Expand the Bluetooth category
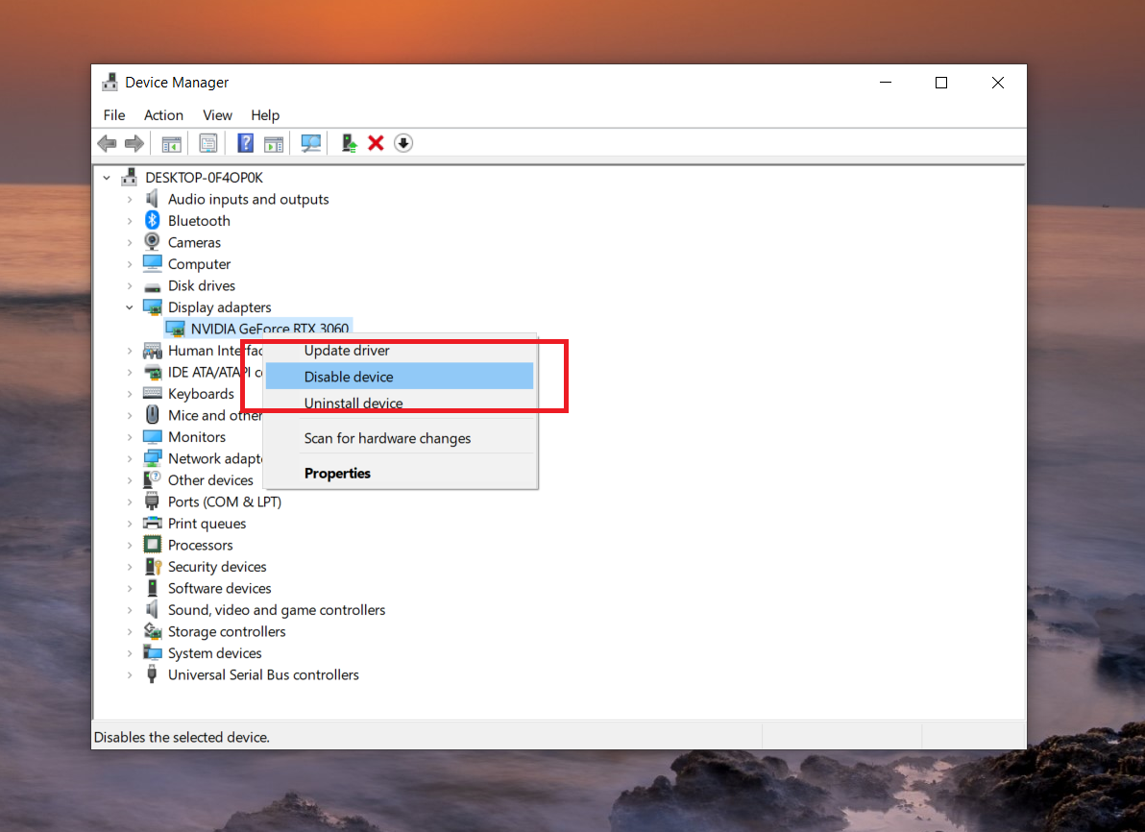 point(130,221)
